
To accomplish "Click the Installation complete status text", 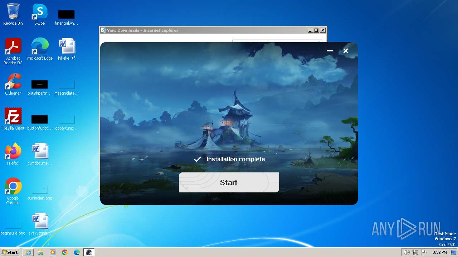I will tap(235, 159).
